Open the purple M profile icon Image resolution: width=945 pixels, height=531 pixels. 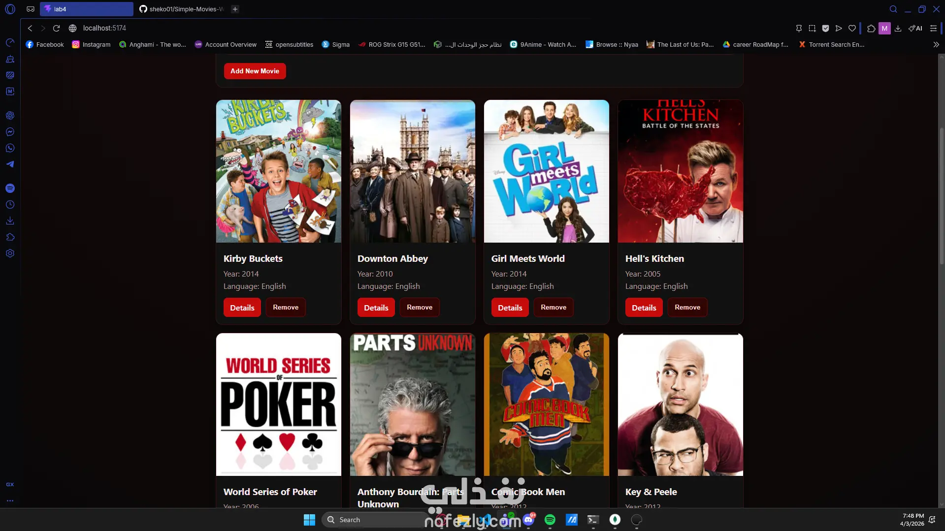(x=884, y=29)
